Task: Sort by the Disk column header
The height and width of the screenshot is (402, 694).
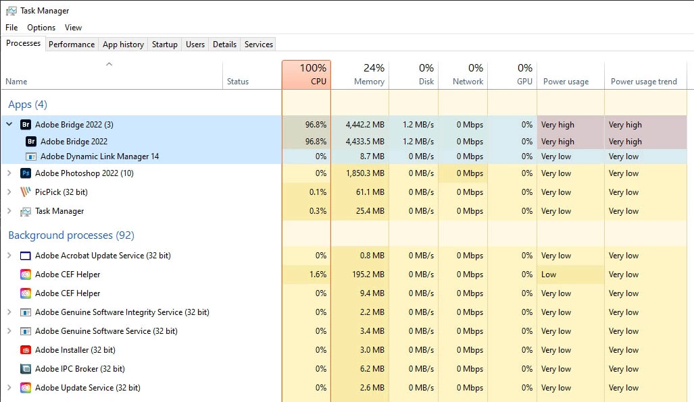Action: click(414, 75)
